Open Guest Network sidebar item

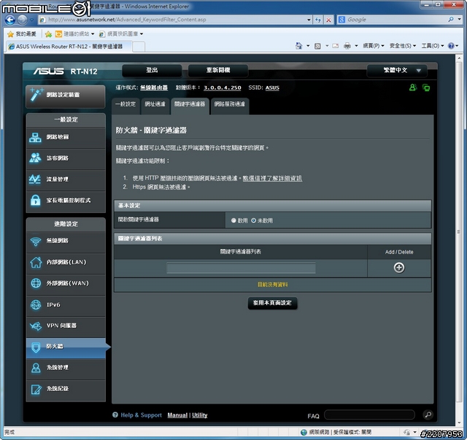(x=66, y=158)
